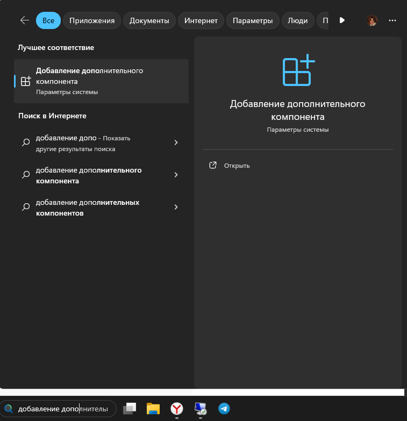The height and width of the screenshot is (421, 407).
Task: Click the taskbar search magnifier icon
Action: click(x=8, y=409)
